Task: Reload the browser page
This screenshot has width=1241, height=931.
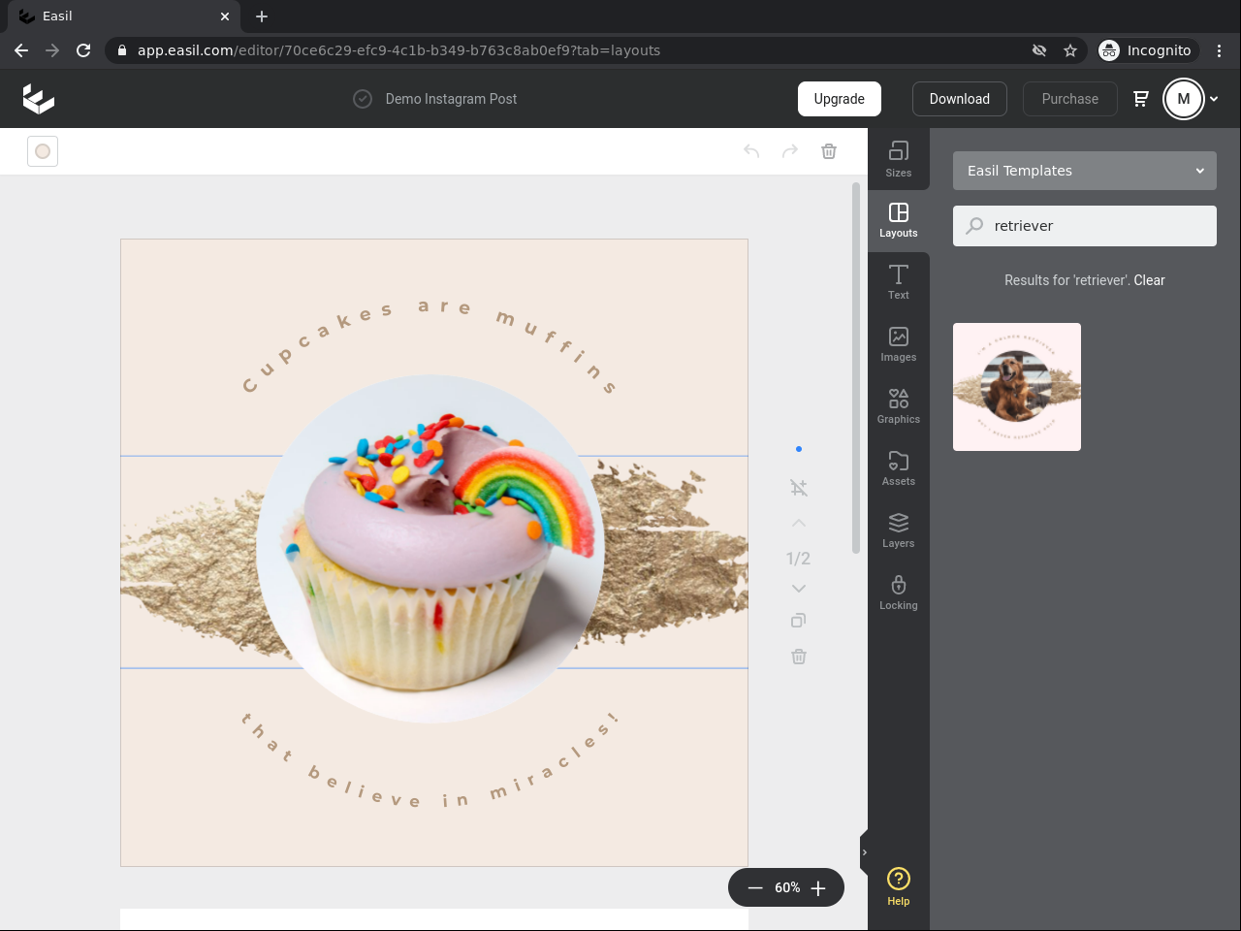Action: click(x=83, y=50)
